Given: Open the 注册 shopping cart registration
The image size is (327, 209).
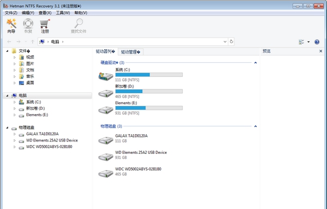Looking at the screenshot, I should 45,26.
